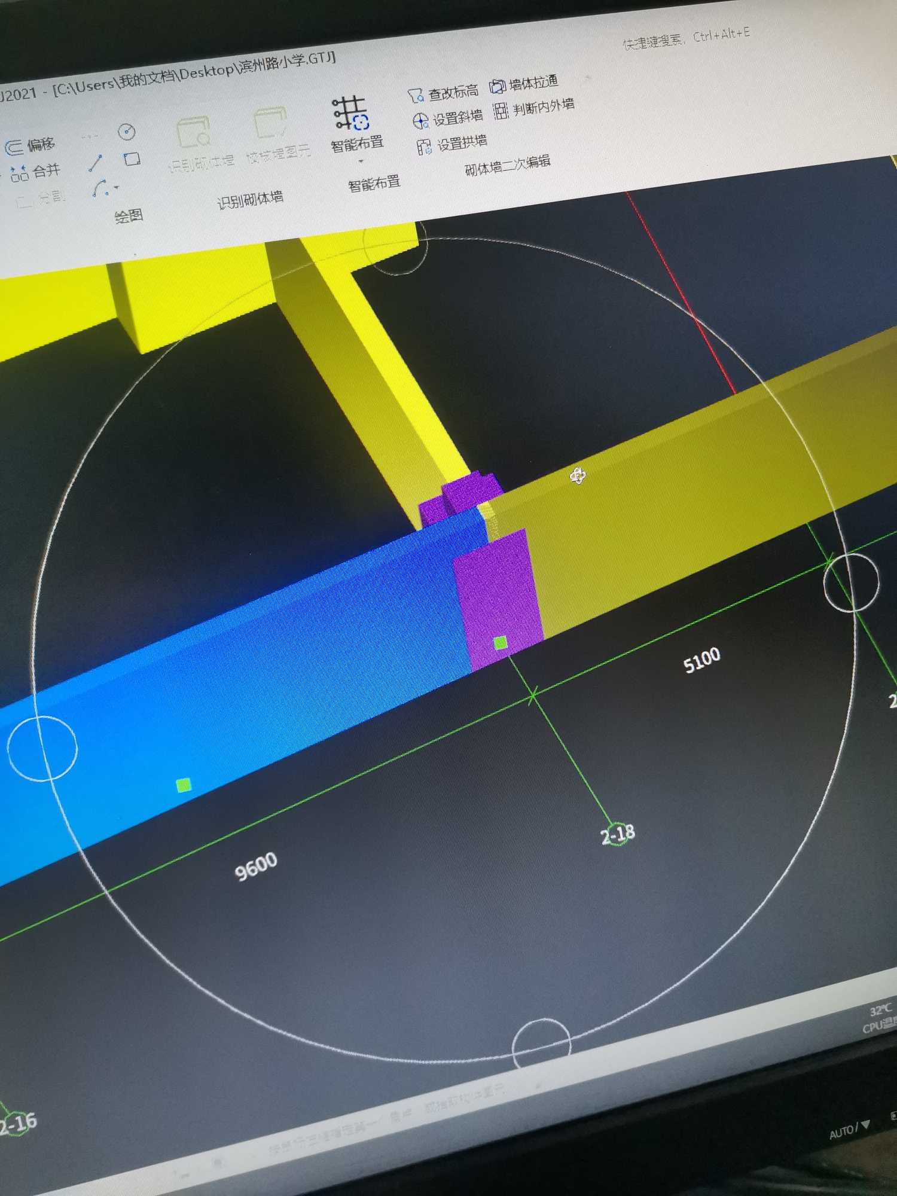The width and height of the screenshot is (897, 1196).
Task: Click the orbit handle circle at top
Action: (x=396, y=247)
